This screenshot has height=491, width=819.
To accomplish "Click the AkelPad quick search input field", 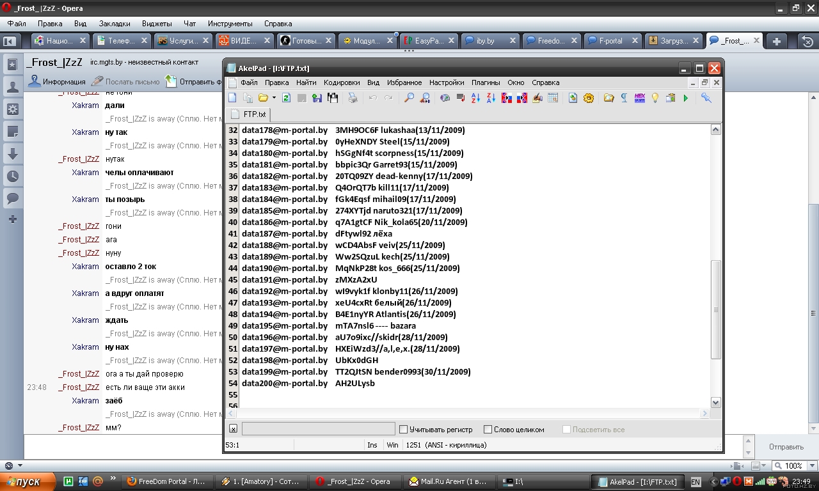I will (x=318, y=429).
